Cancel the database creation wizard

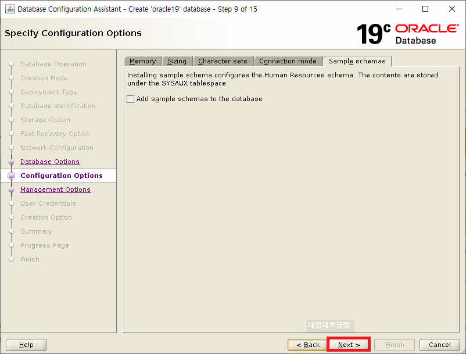[x=439, y=345]
